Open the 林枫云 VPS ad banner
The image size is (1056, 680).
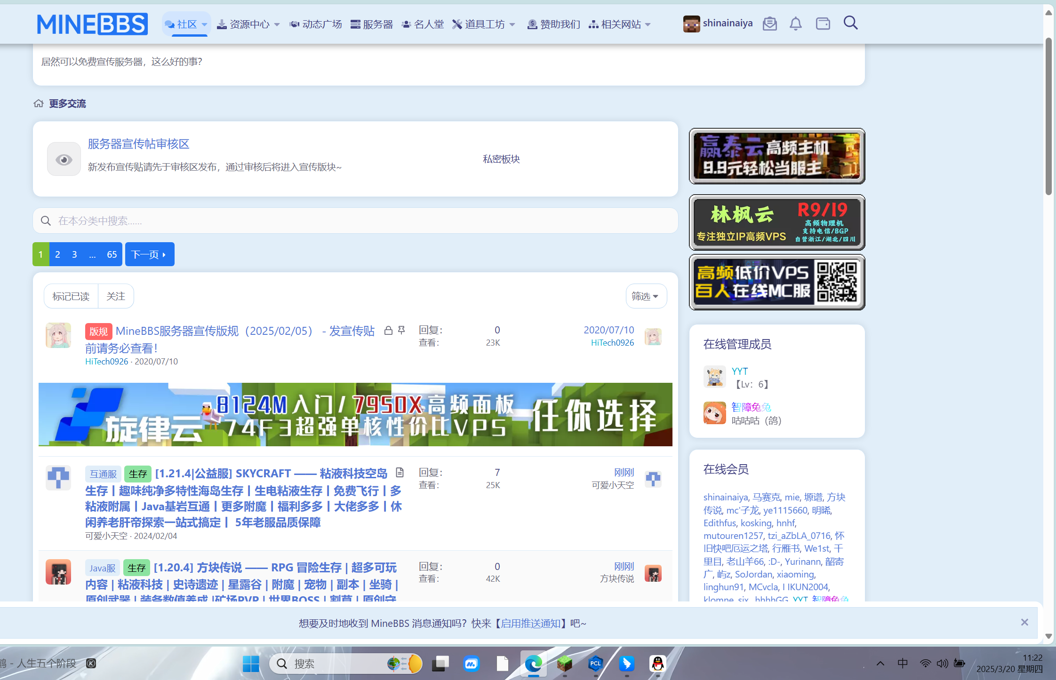777,222
